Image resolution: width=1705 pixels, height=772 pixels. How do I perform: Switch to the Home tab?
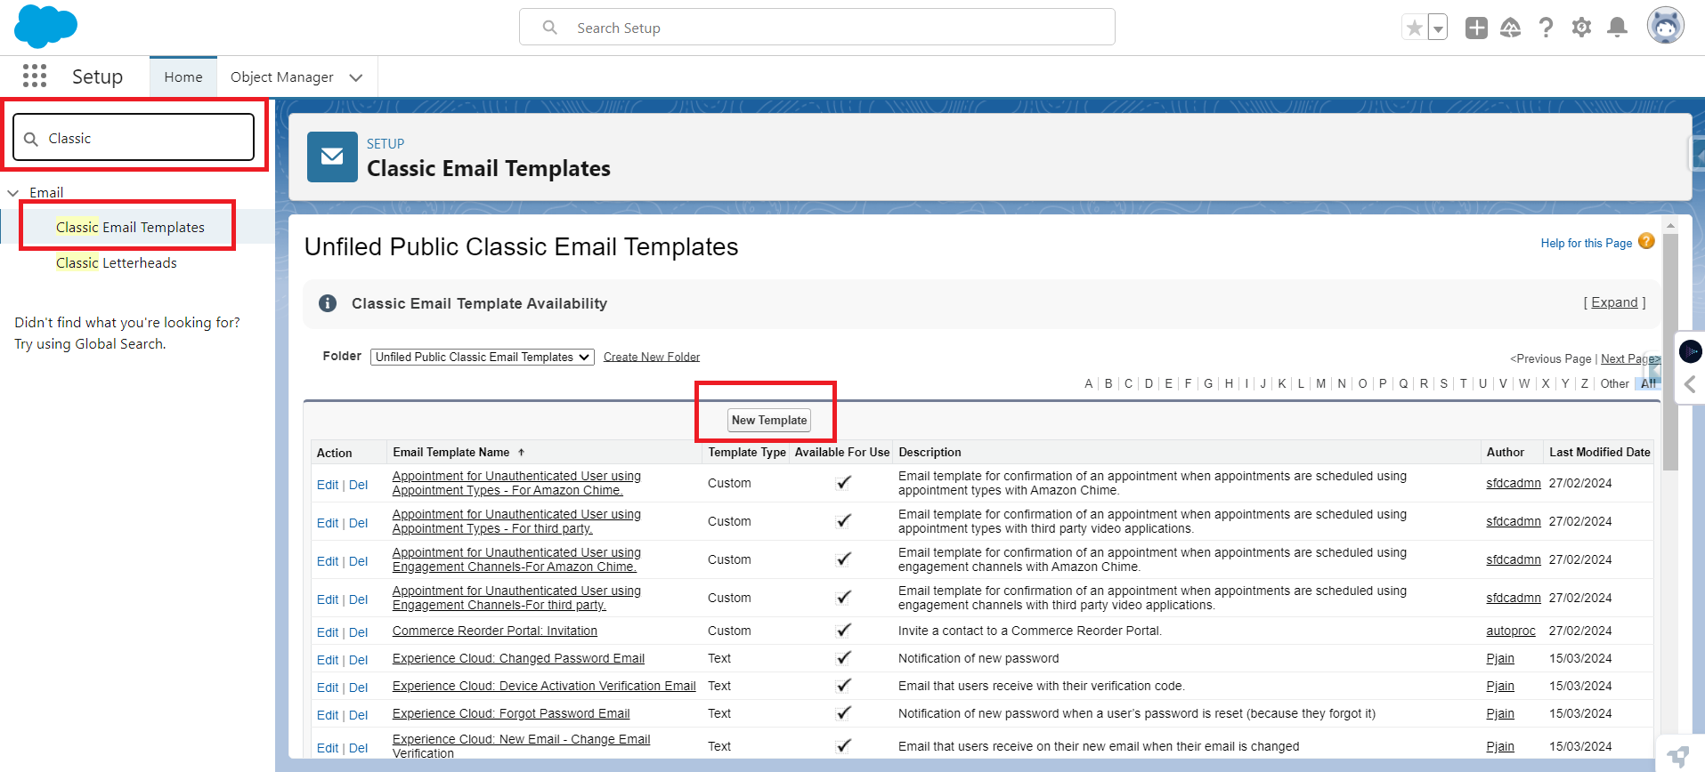tap(183, 77)
